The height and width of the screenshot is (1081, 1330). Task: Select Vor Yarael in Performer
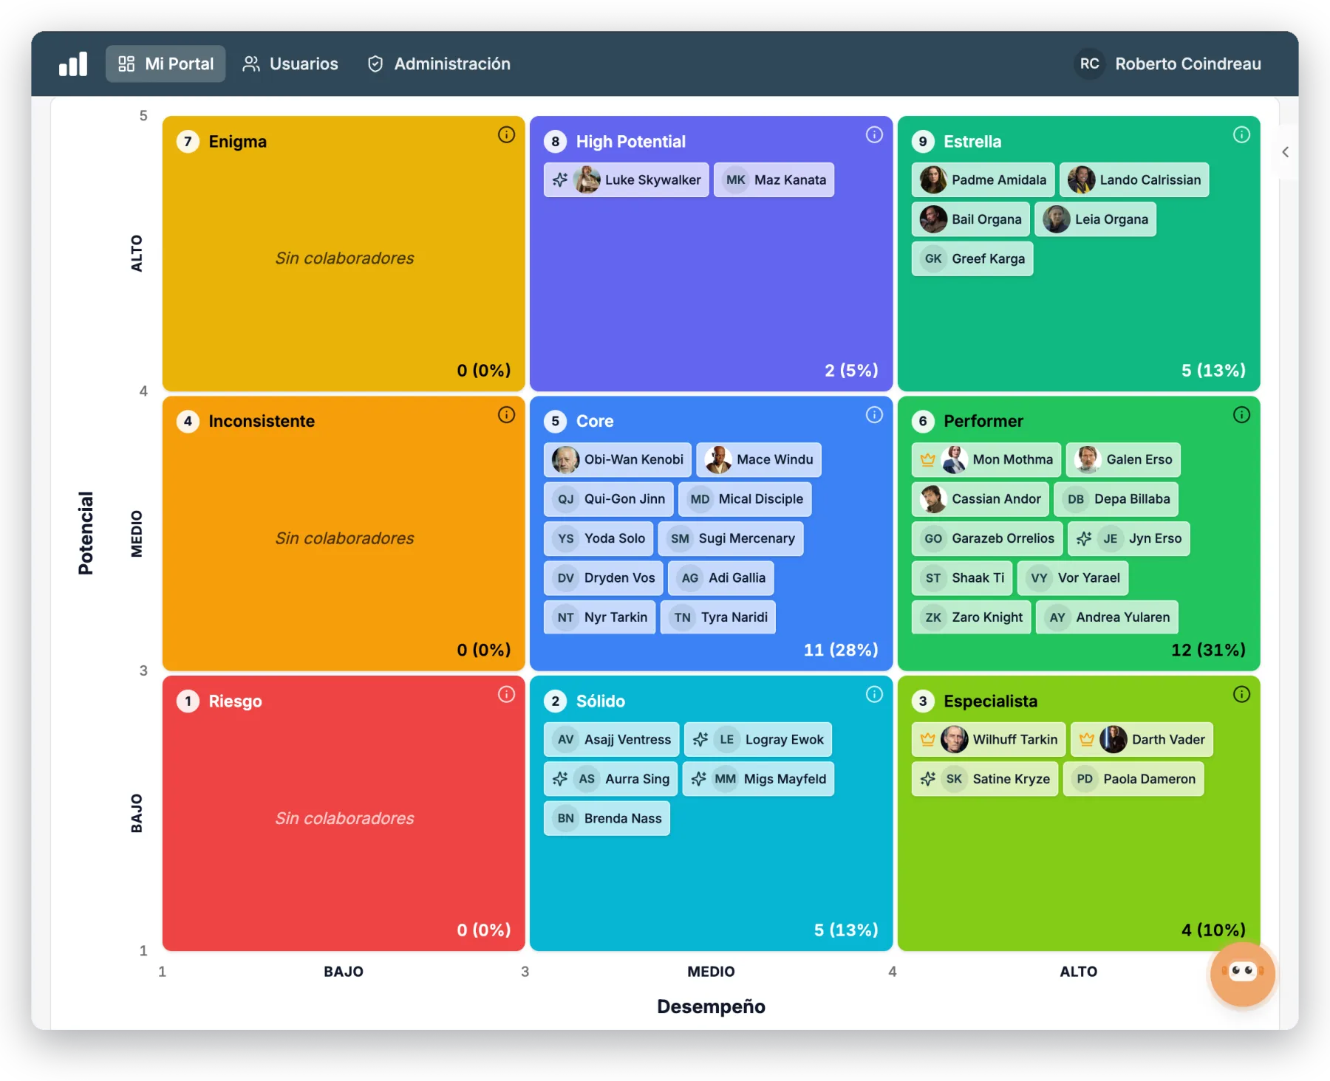1073,578
